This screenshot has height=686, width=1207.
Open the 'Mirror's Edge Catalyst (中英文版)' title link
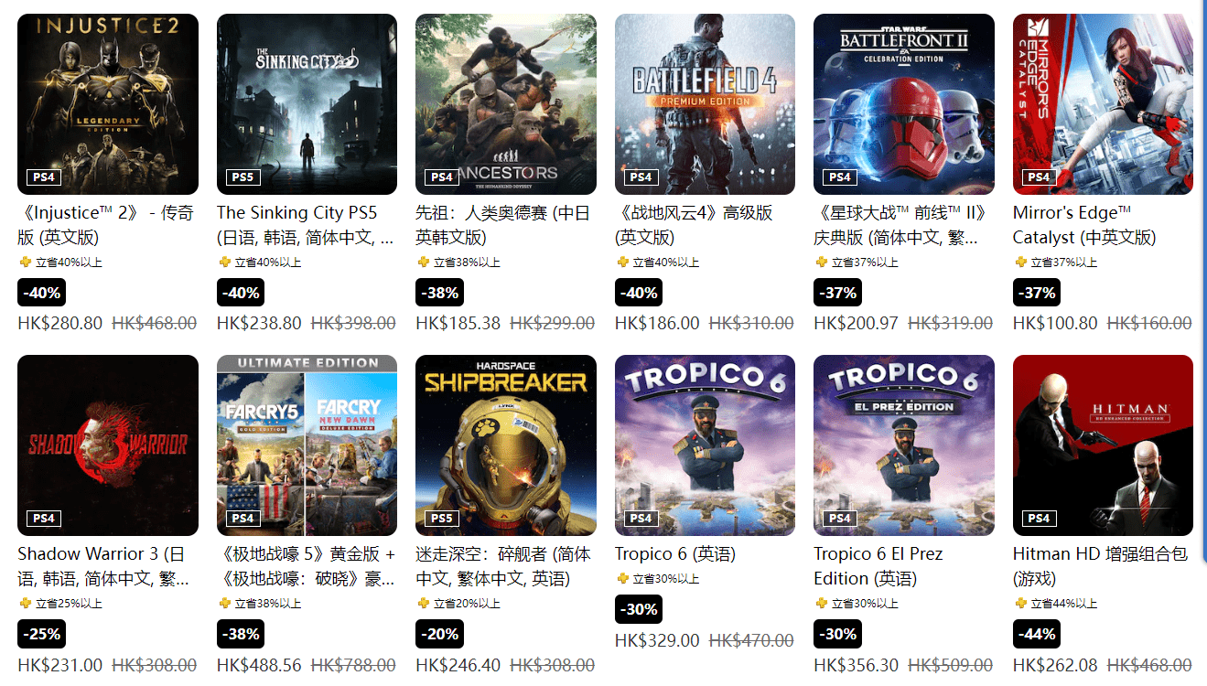click(1084, 225)
